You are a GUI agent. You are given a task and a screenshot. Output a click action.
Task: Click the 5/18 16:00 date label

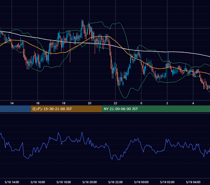coord(38,182)
